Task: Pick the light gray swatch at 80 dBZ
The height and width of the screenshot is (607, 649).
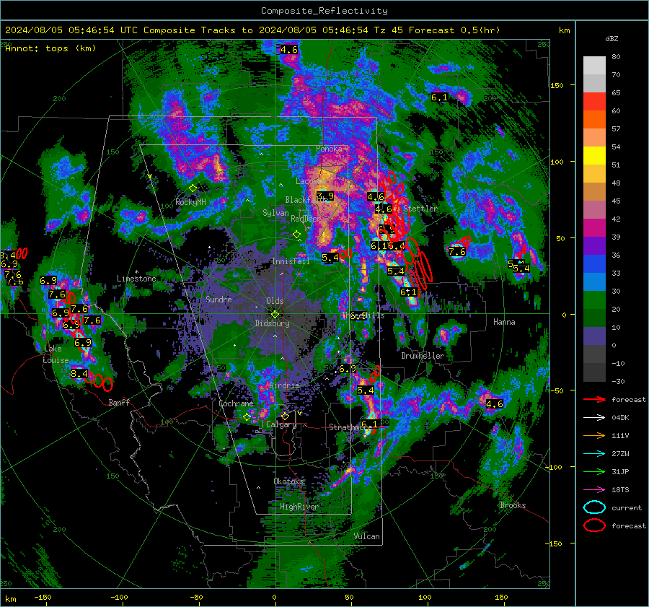Action: click(594, 65)
